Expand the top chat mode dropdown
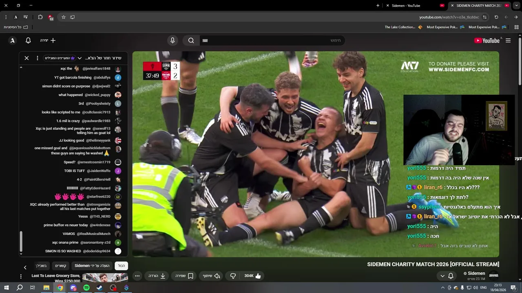522x293 pixels. click(80, 58)
